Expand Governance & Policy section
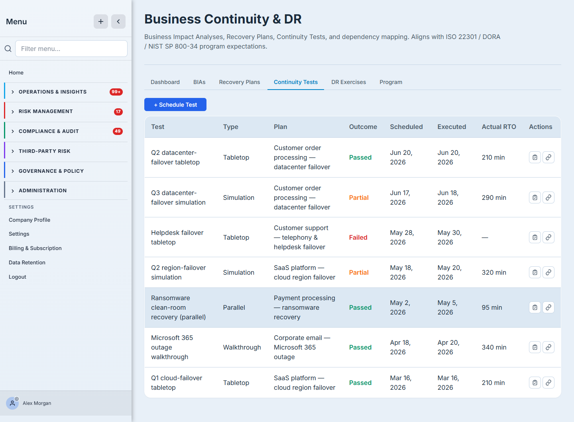The image size is (574, 422). pyautogui.click(x=66, y=171)
